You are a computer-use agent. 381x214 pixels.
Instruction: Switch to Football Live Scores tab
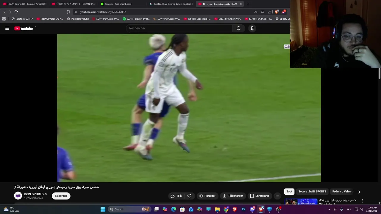point(171,4)
